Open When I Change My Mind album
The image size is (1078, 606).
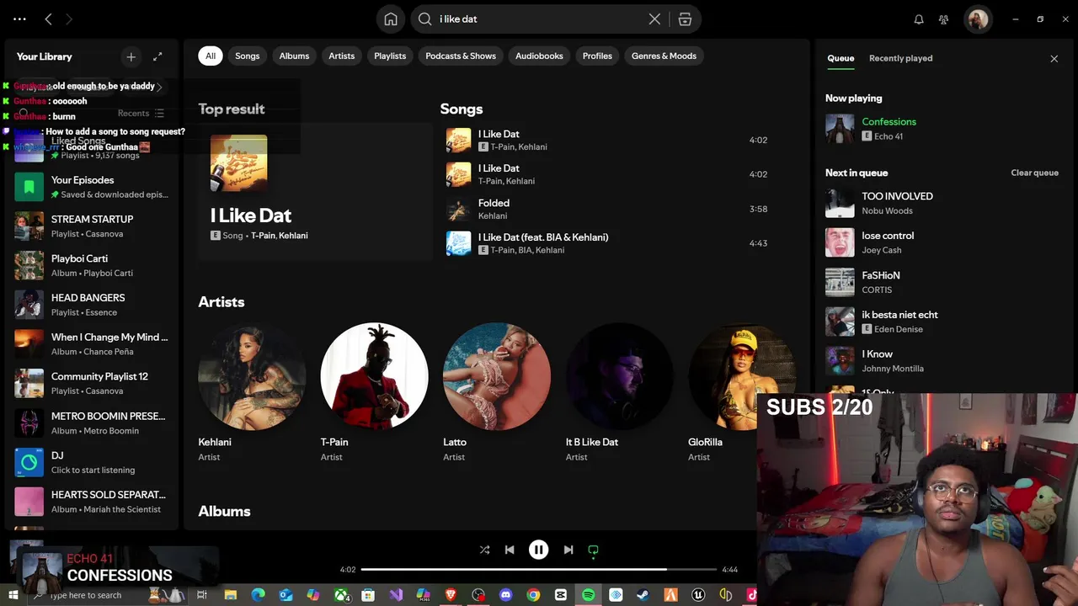[x=93, y=344]
